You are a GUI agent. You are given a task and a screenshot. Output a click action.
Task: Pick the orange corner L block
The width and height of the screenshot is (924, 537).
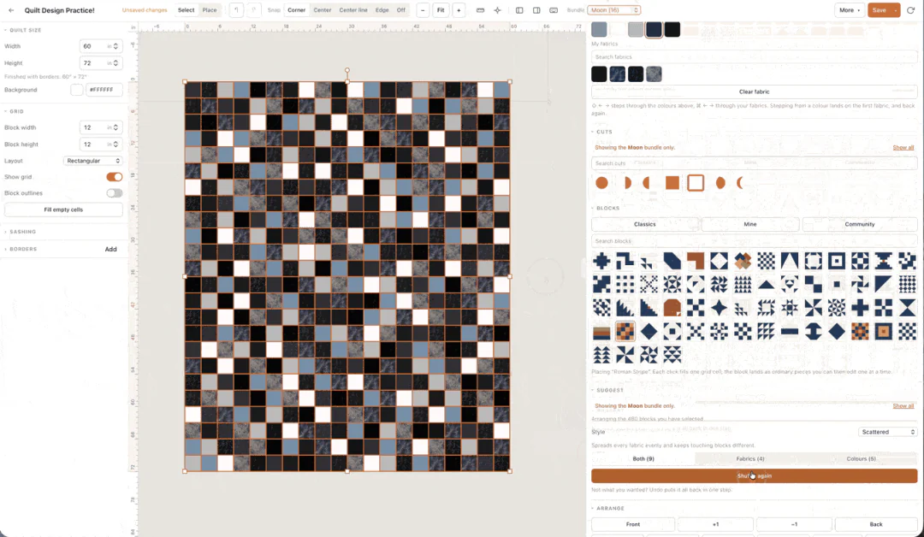[696, 260]
